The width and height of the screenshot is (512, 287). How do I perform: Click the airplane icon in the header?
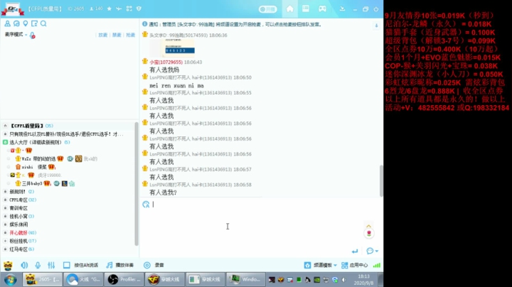point(119,9)
